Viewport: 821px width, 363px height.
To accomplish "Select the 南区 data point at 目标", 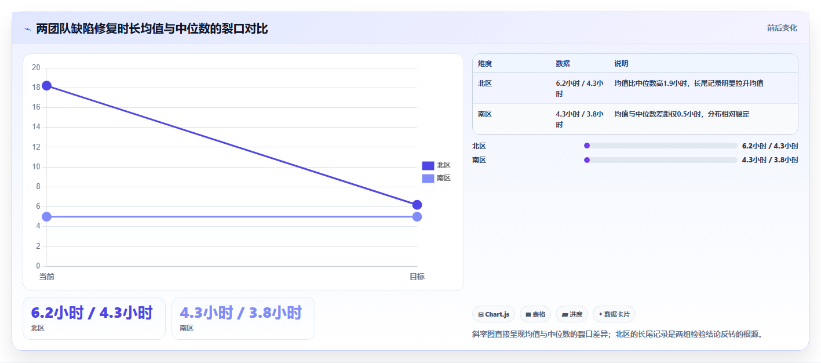I will 417,217.
